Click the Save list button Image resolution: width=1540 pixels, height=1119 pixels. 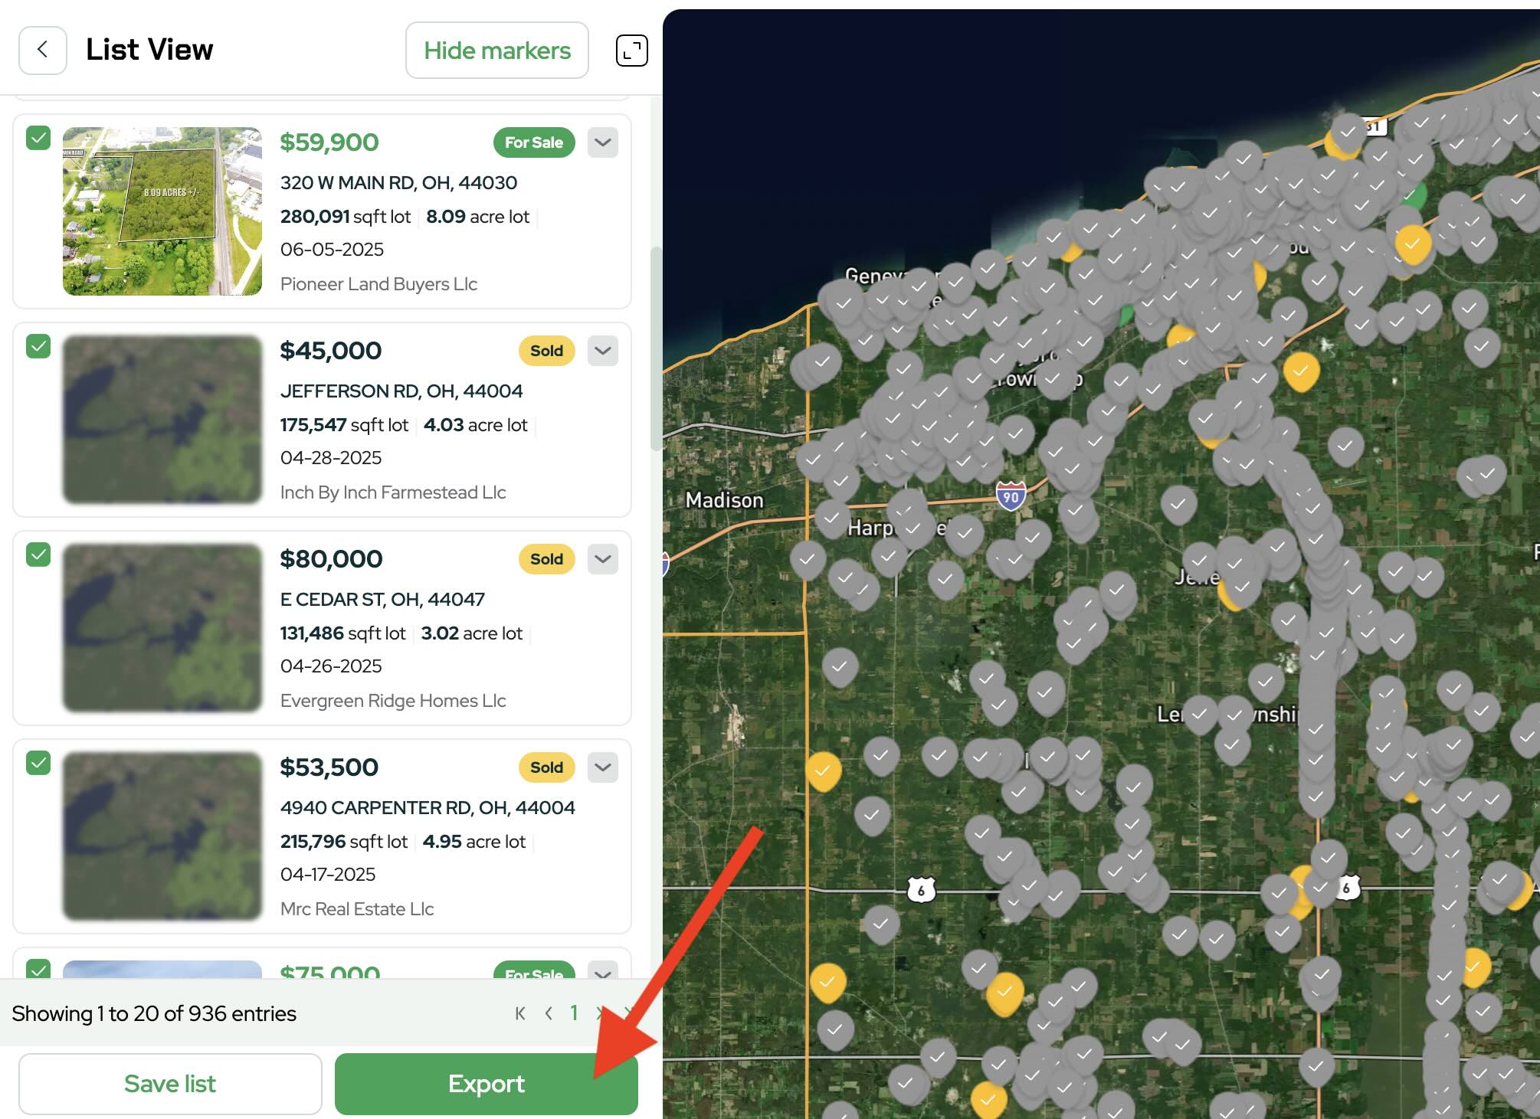click(170, 1084)
